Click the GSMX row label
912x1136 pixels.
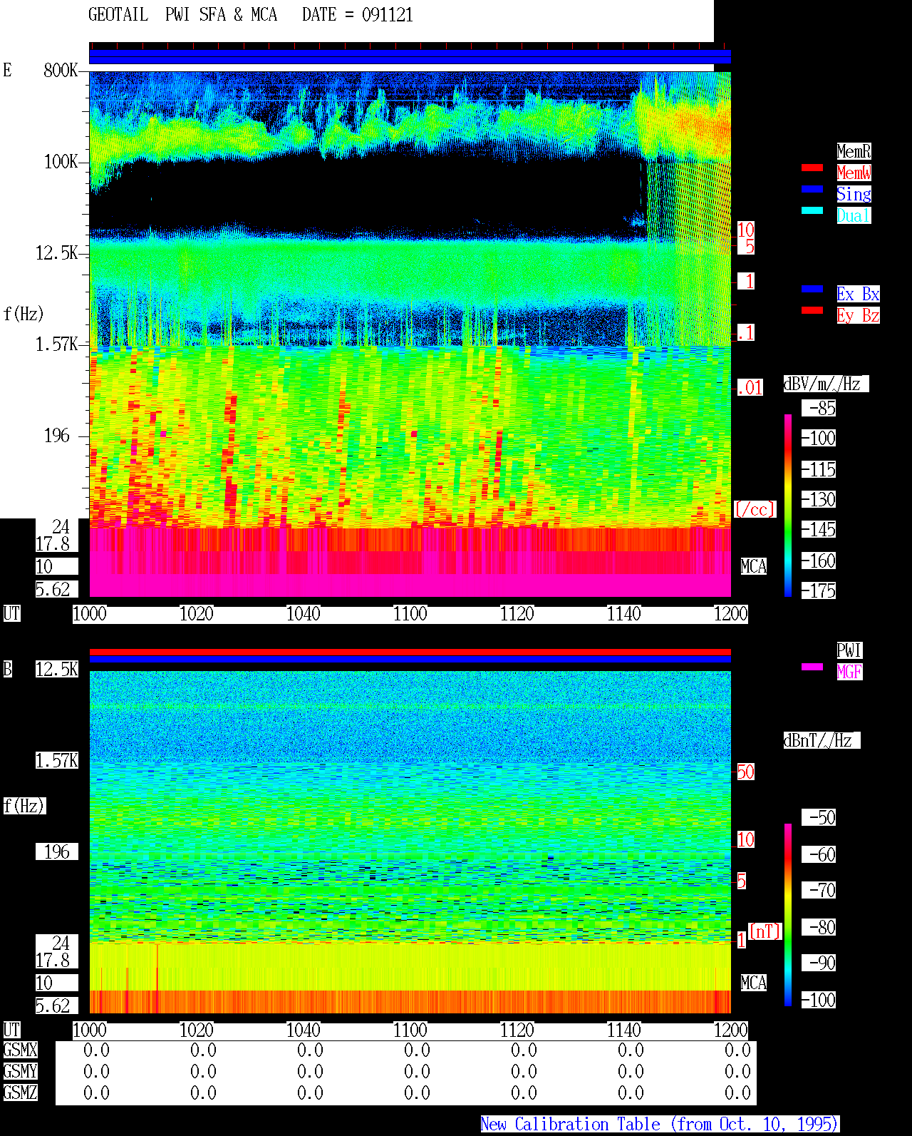coord(21,1050)
